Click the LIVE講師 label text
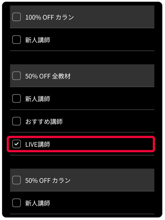165x220 pixels. coord(38,144)
